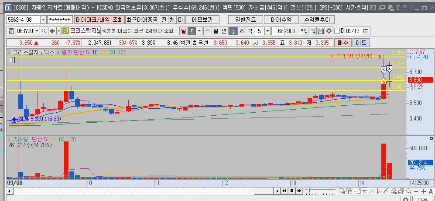Toggle the D checkbox next to date
Viewport: 435px width, 201px height.
337,31
